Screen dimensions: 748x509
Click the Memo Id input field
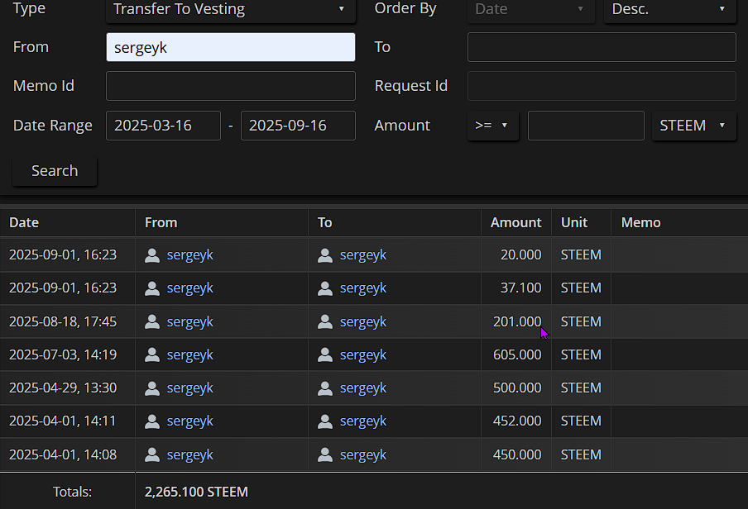[x=231, y=86]
